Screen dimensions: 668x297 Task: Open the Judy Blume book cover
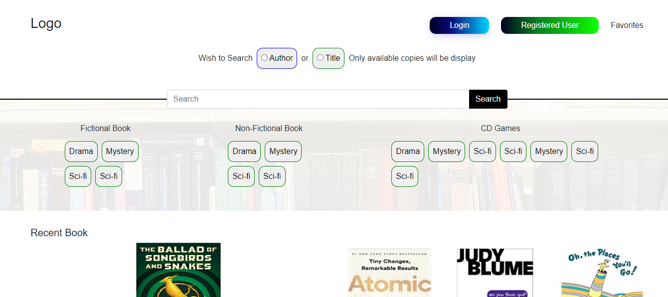pos(495,273)
